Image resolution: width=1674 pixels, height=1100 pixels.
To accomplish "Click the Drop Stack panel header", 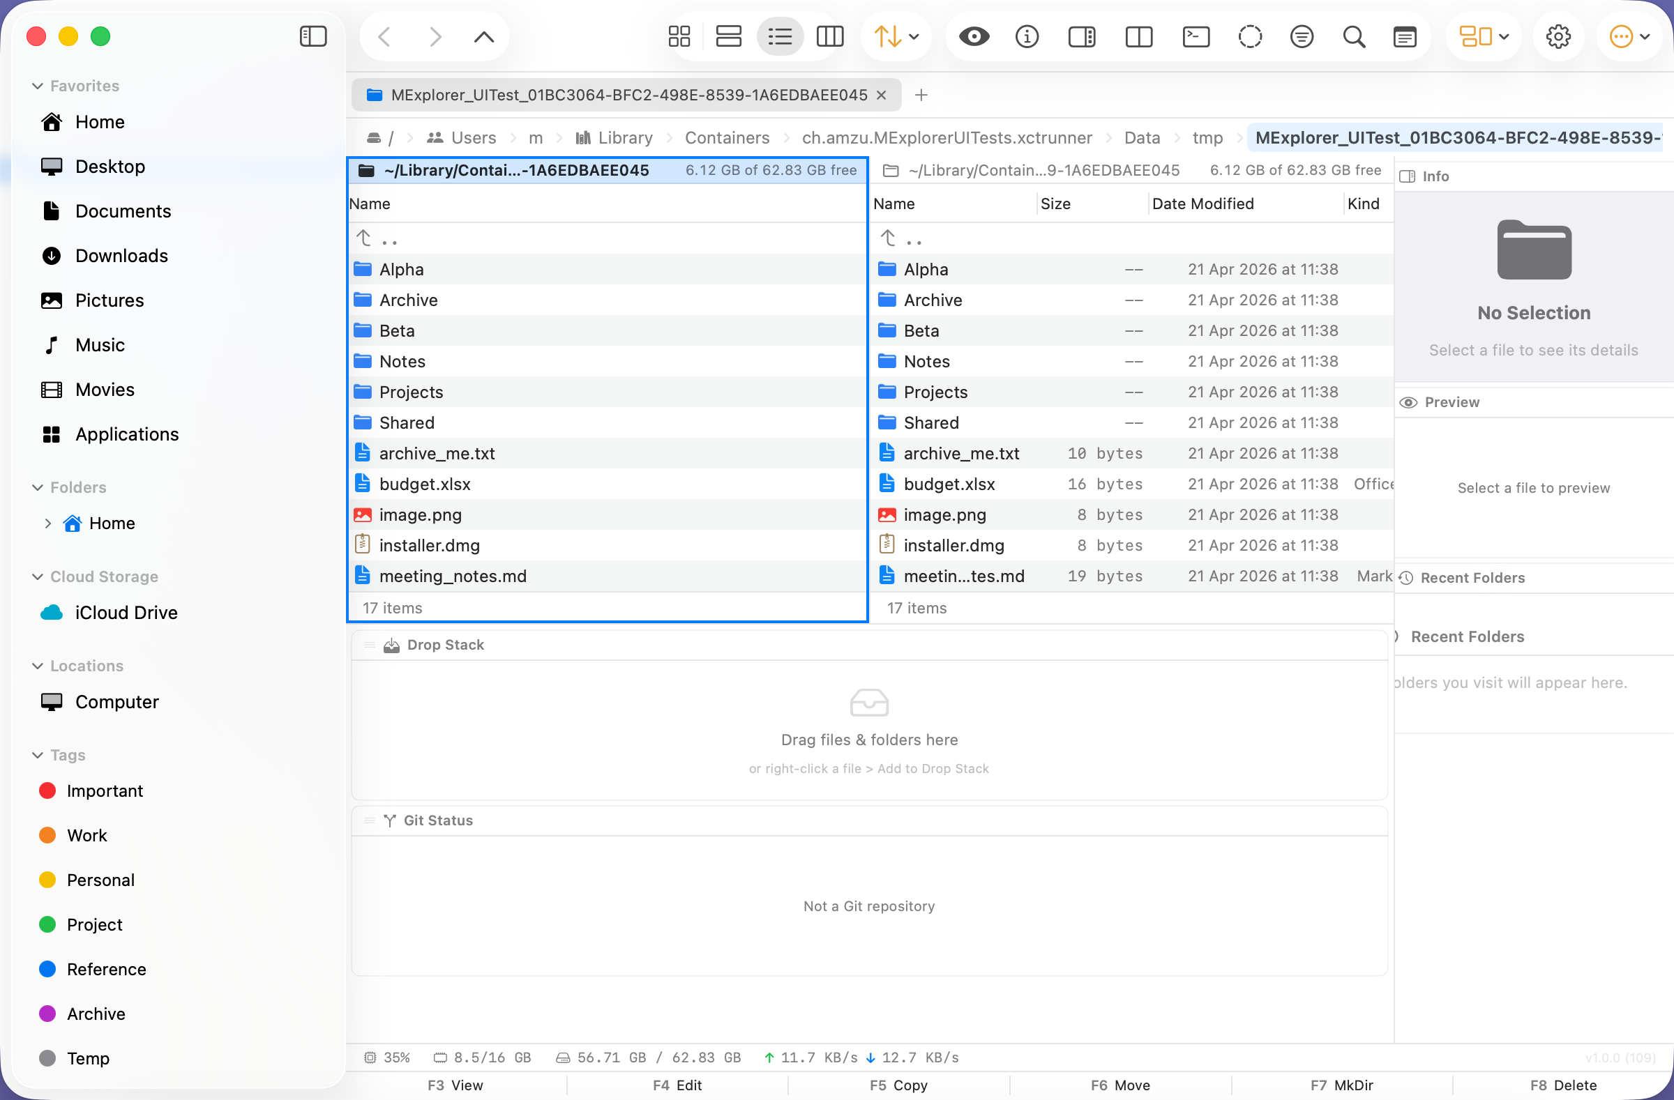I will [x=869, y=645].
